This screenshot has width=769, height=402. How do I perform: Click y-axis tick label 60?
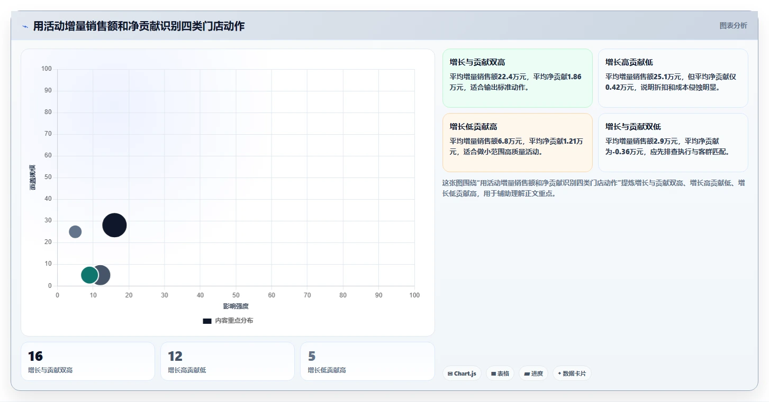(x=48, y=155)
